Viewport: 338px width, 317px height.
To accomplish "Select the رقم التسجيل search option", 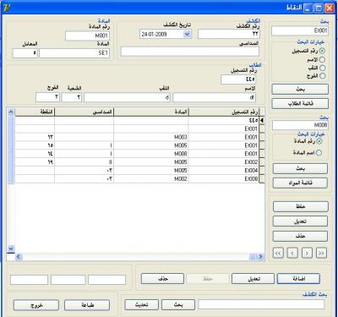I will (x=322, y=51).
